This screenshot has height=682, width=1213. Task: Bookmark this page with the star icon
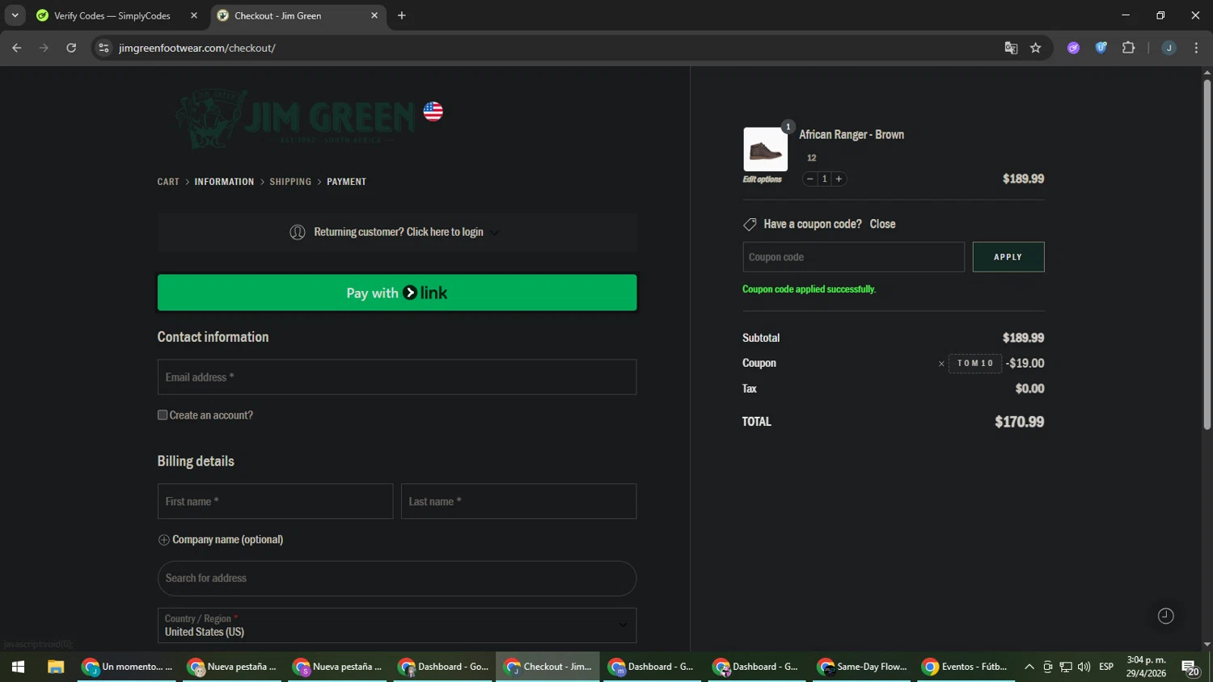click(x=1036, y=48)
